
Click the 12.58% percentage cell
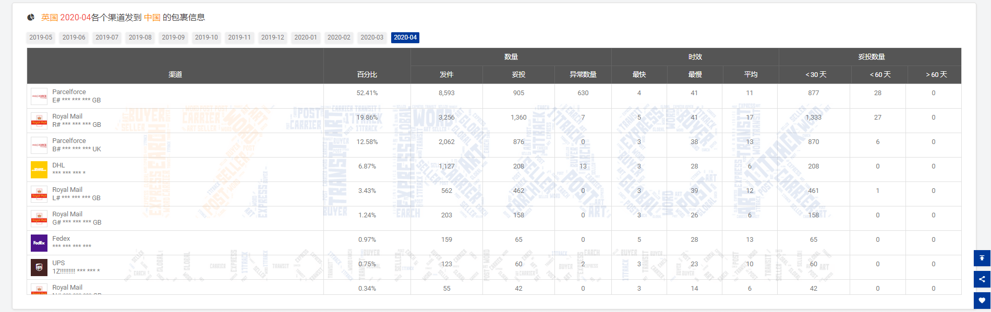click(x=367, y=142)
